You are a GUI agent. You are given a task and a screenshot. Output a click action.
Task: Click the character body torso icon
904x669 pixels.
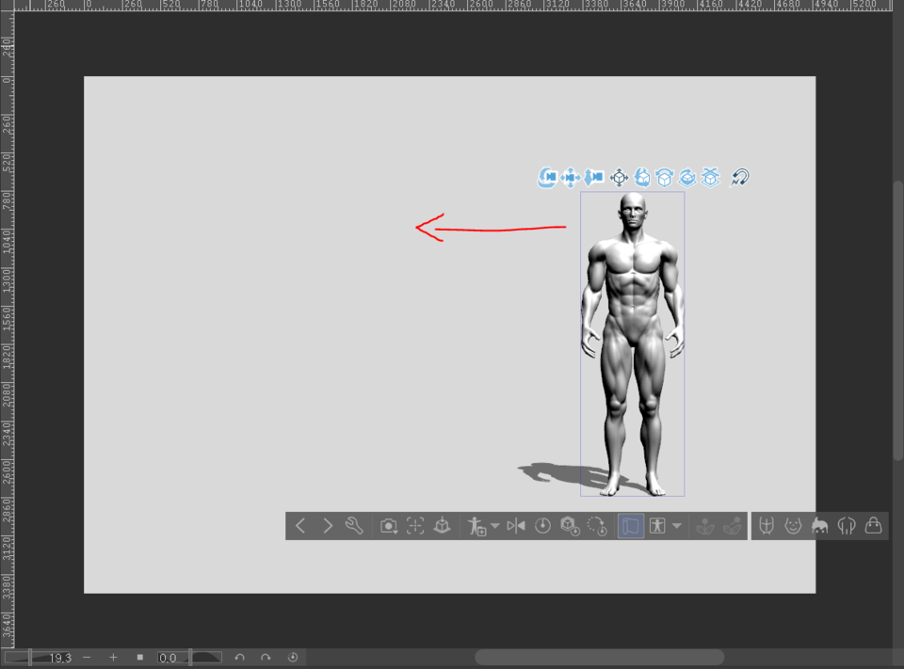(x=767, y=526)
